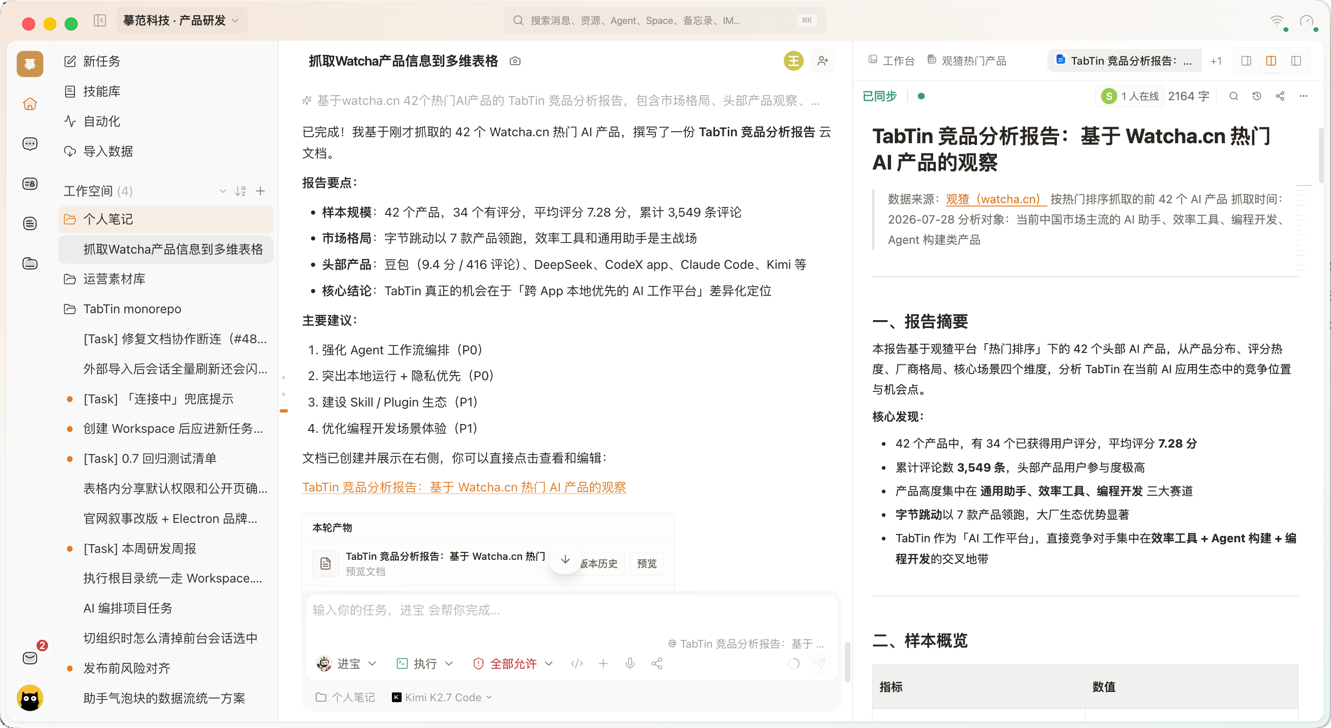Click the document share icon in right panel

click(x=1280, y=96)
